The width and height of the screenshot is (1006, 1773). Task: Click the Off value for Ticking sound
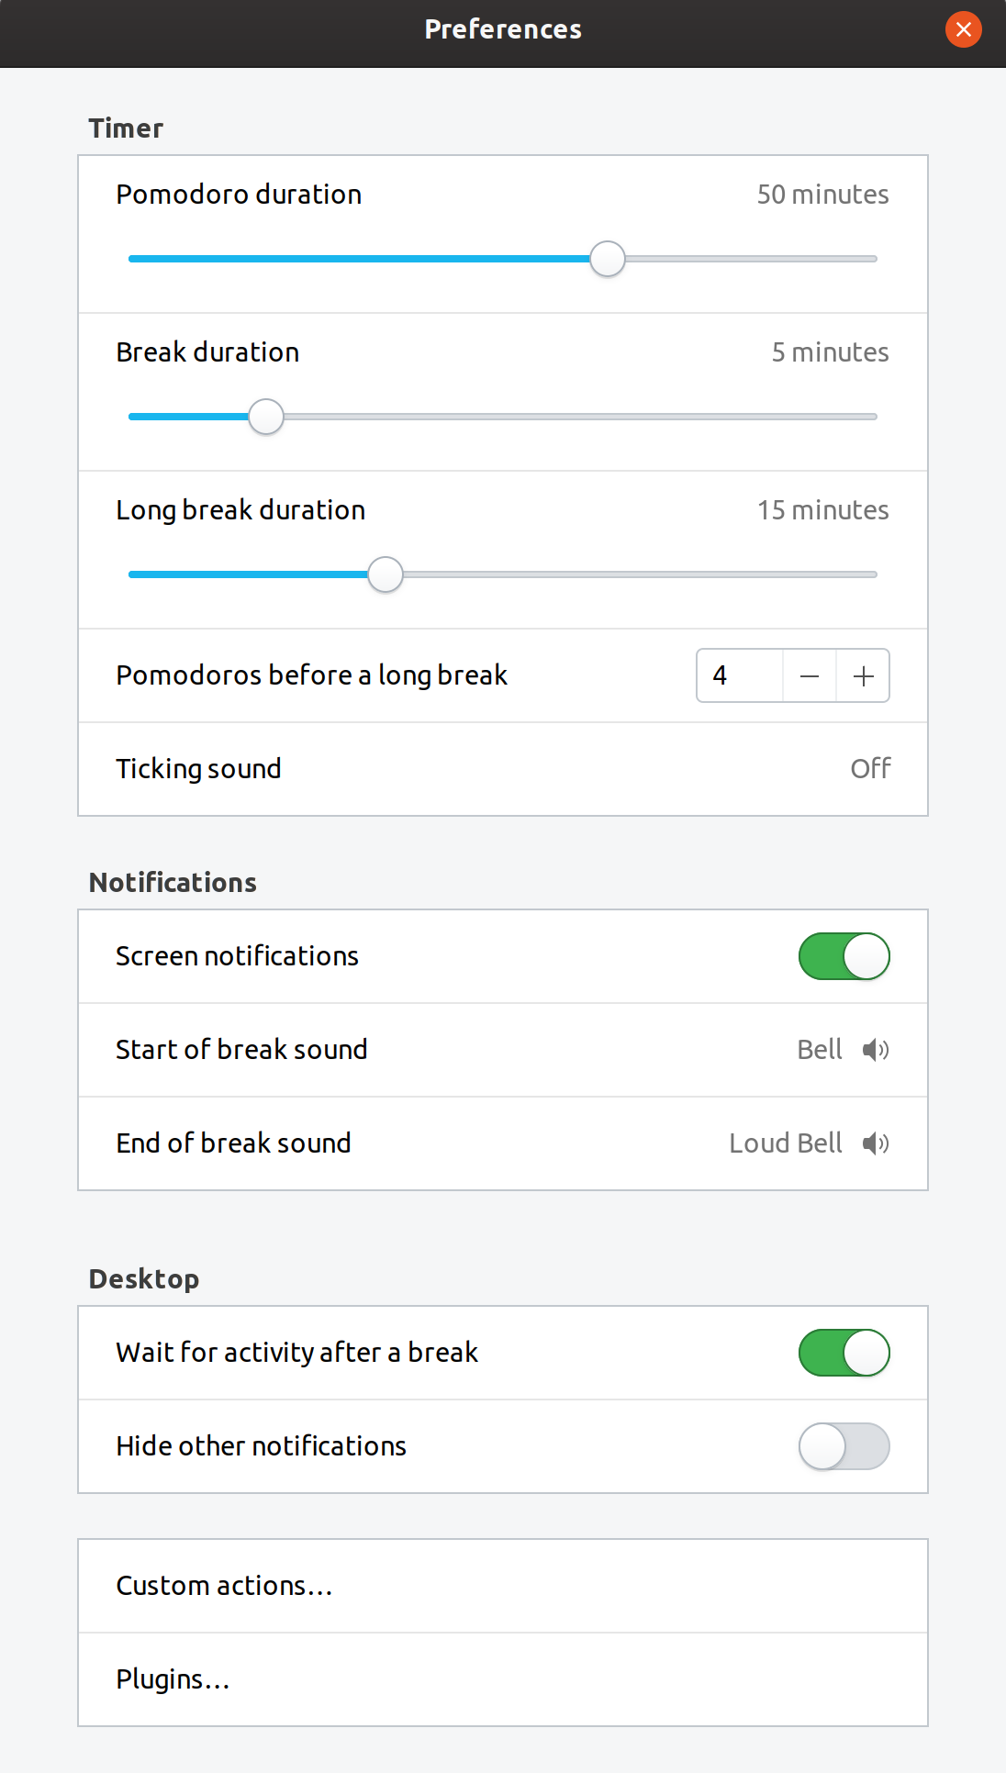(870, 769)
